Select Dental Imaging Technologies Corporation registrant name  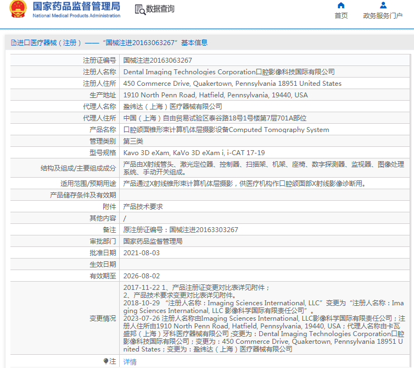coord(229,72)
